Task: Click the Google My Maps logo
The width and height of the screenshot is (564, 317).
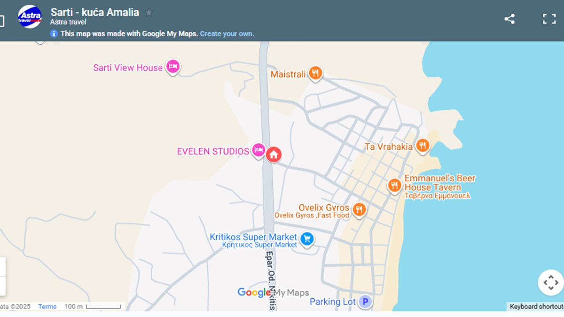Action: (273, 293)
